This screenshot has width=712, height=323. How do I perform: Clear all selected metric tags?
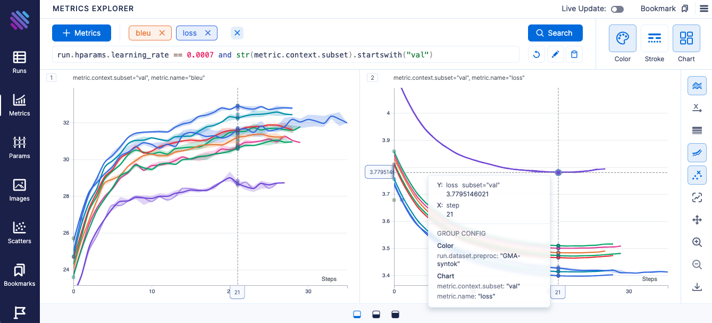237,33
